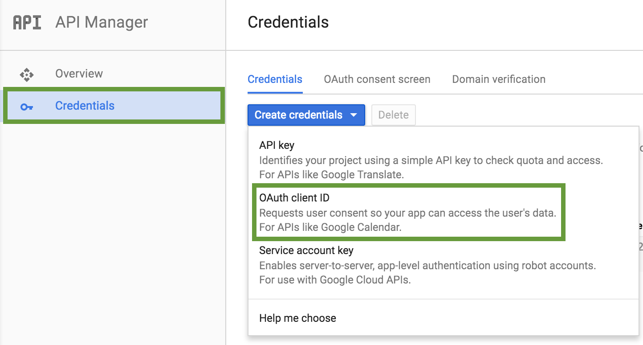Click the greyed-out Delete button
The width and height of the screenshot is (643, 345).
click(393, 115)
